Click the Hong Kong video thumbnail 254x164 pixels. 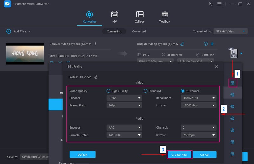[x=25, y=54]
